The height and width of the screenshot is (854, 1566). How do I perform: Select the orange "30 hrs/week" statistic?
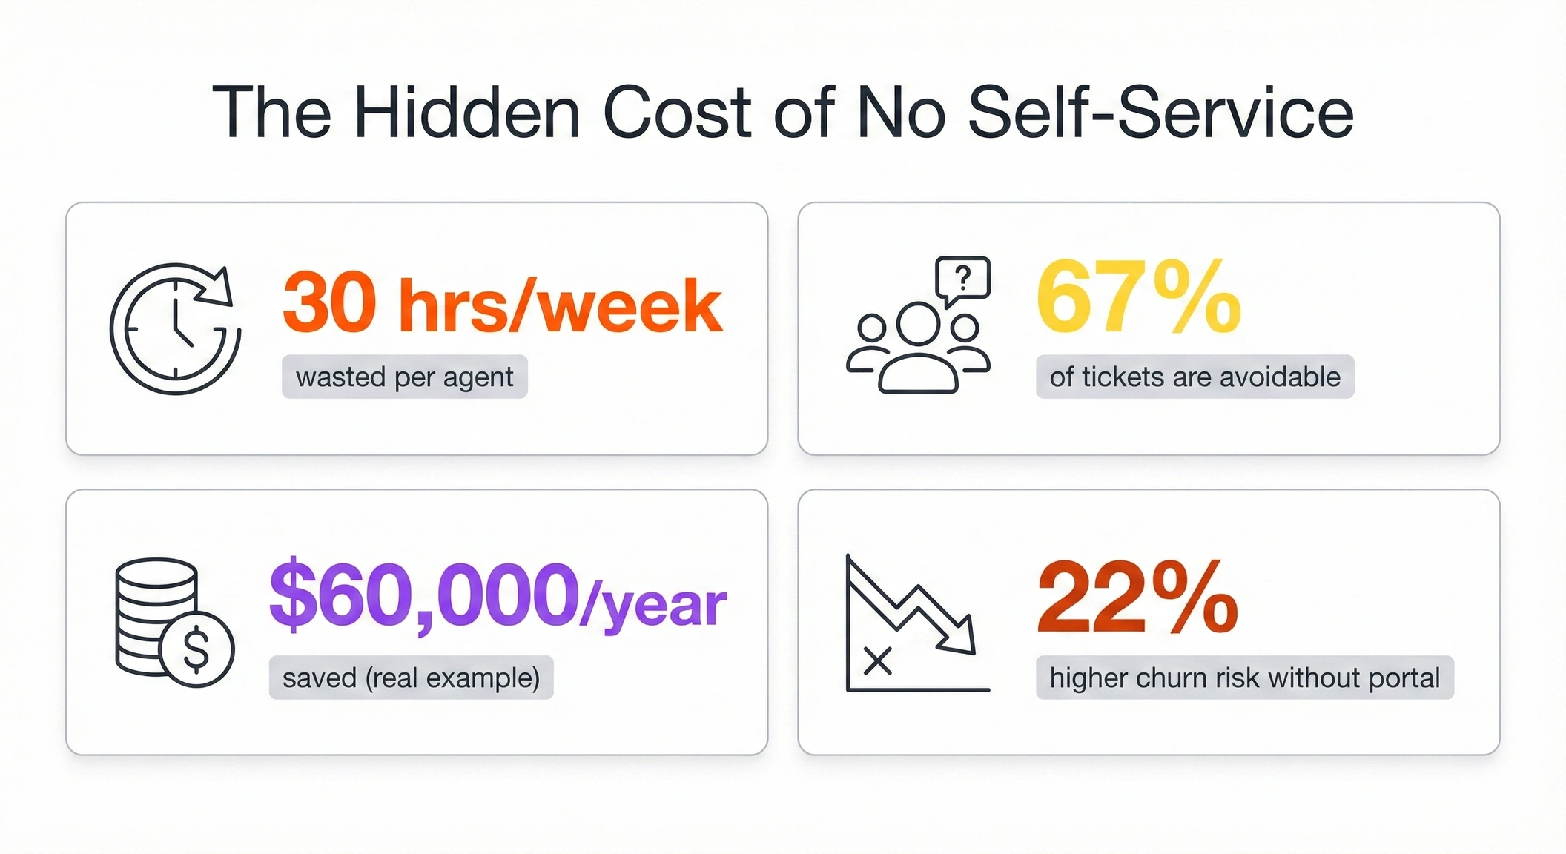point(502,304)
